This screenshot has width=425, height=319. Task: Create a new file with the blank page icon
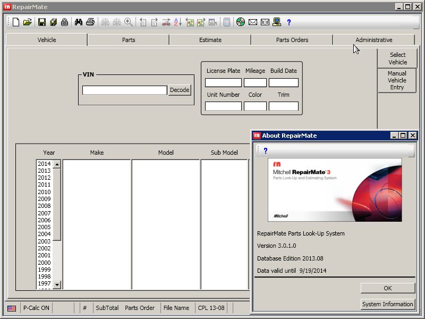[x=16, y=22]
